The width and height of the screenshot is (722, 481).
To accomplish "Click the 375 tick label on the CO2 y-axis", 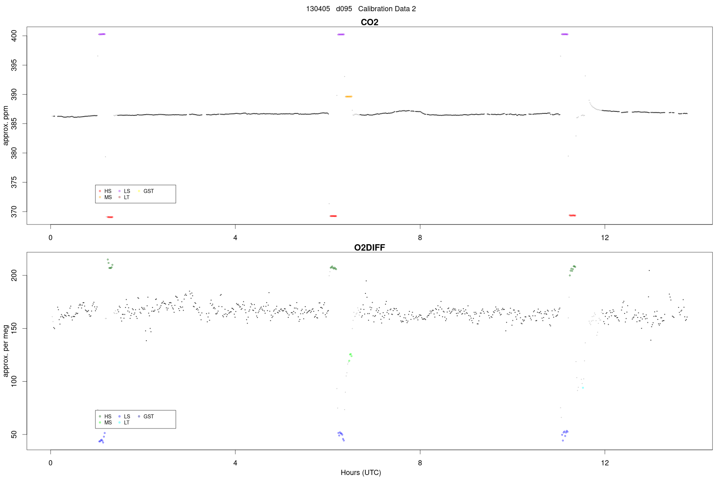I will (14, 182).
